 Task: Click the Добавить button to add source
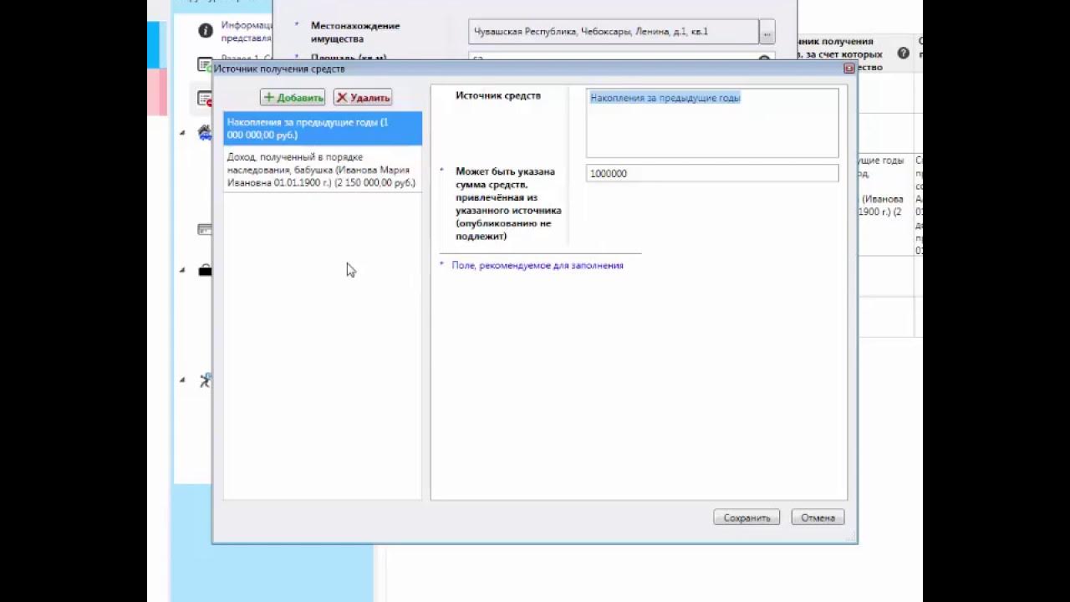(x=293, y=97)
